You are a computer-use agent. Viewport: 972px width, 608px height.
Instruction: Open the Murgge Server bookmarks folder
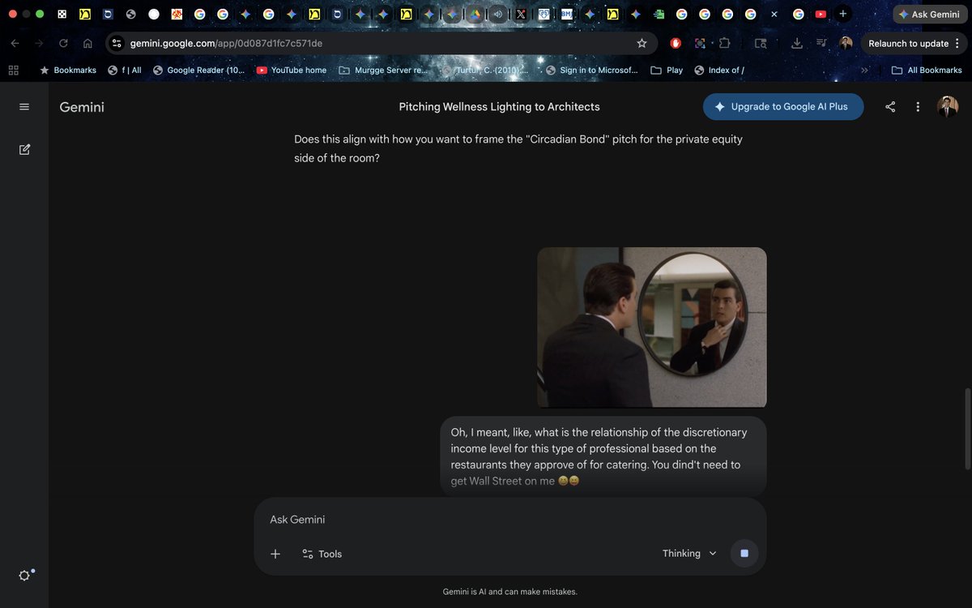point(383,70)
